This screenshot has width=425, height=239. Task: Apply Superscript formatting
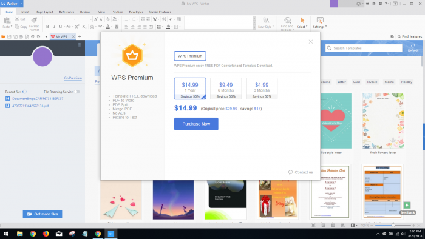click(77, 27)
